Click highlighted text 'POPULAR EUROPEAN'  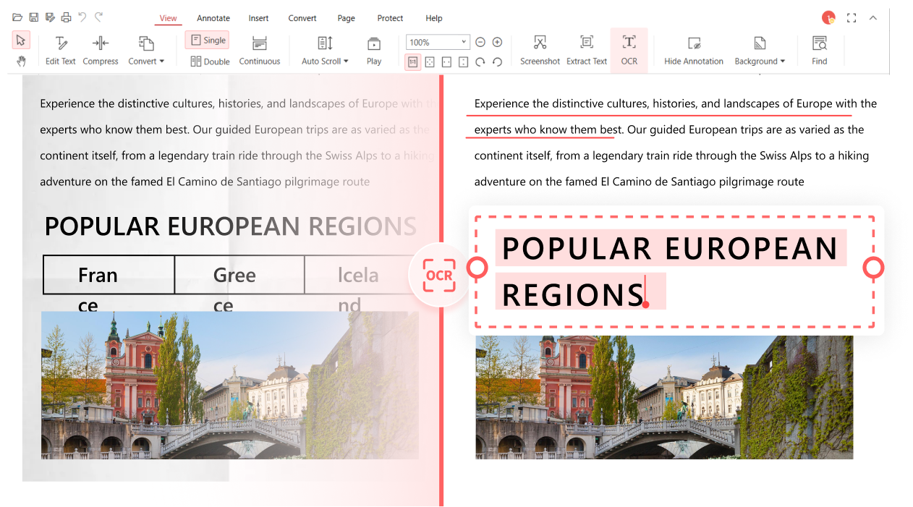[671, 248]
